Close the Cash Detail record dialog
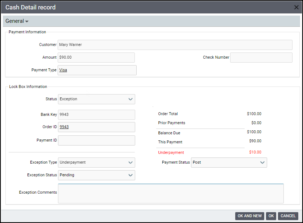The image size is (303, 223). (296, 7)
